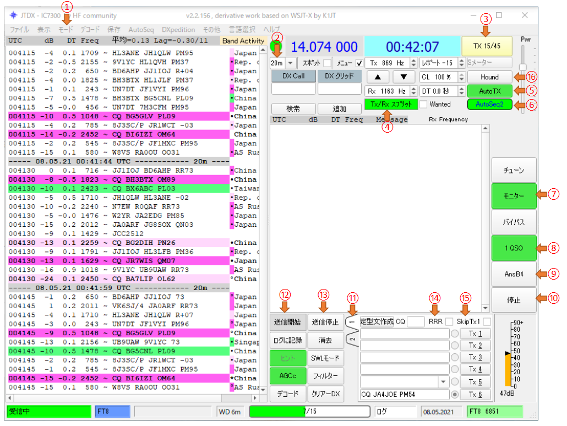Click the クリアーDX button
Viewport: 567px width, 426px height.
[325, 394]
